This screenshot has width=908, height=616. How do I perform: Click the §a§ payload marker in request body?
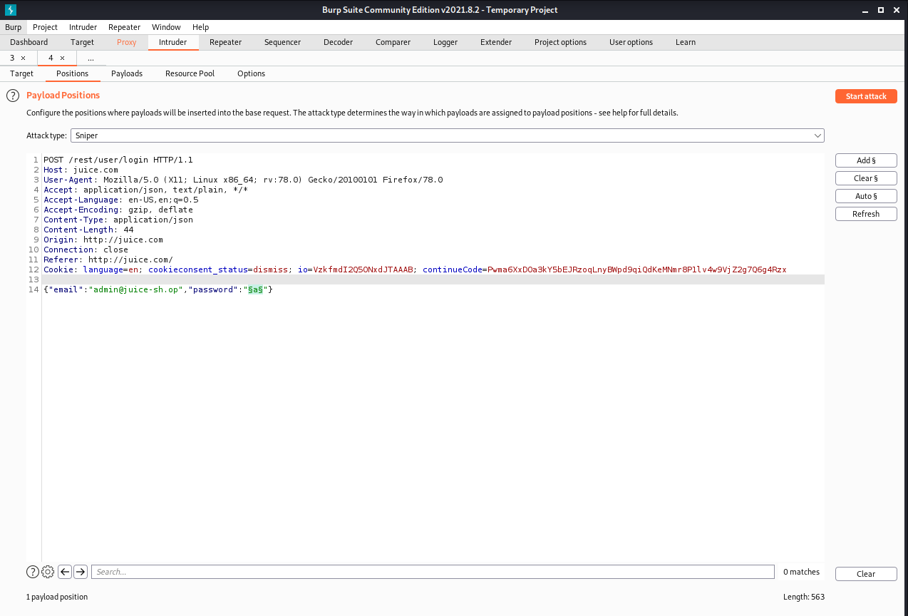tap(255, 289)
